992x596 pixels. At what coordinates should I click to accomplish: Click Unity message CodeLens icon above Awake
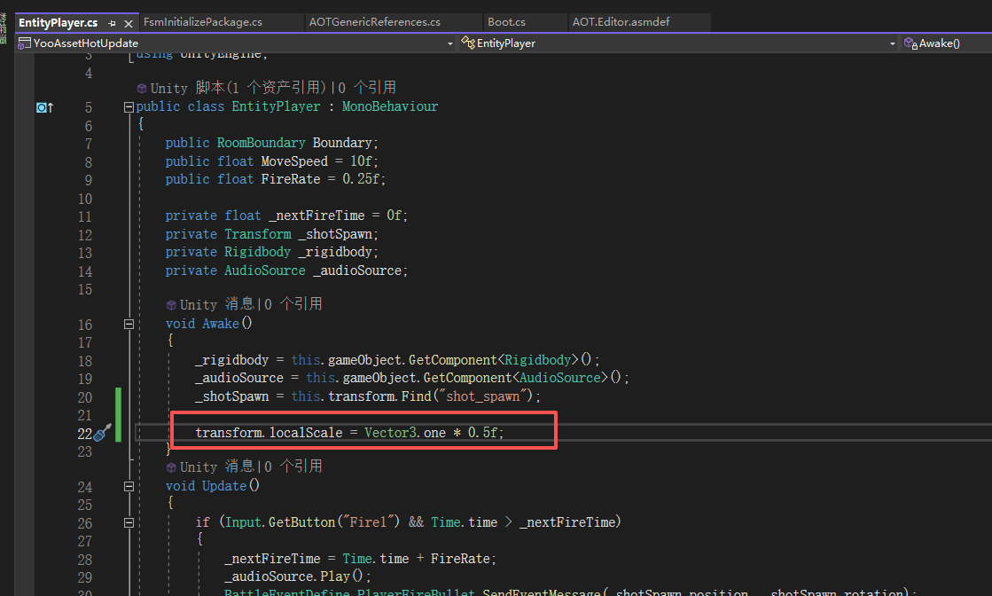(171, 305)
